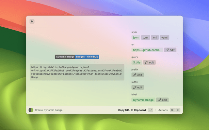Edit the query parameter
The width and height of the screenshot is (209, 130).
(149, 62)
